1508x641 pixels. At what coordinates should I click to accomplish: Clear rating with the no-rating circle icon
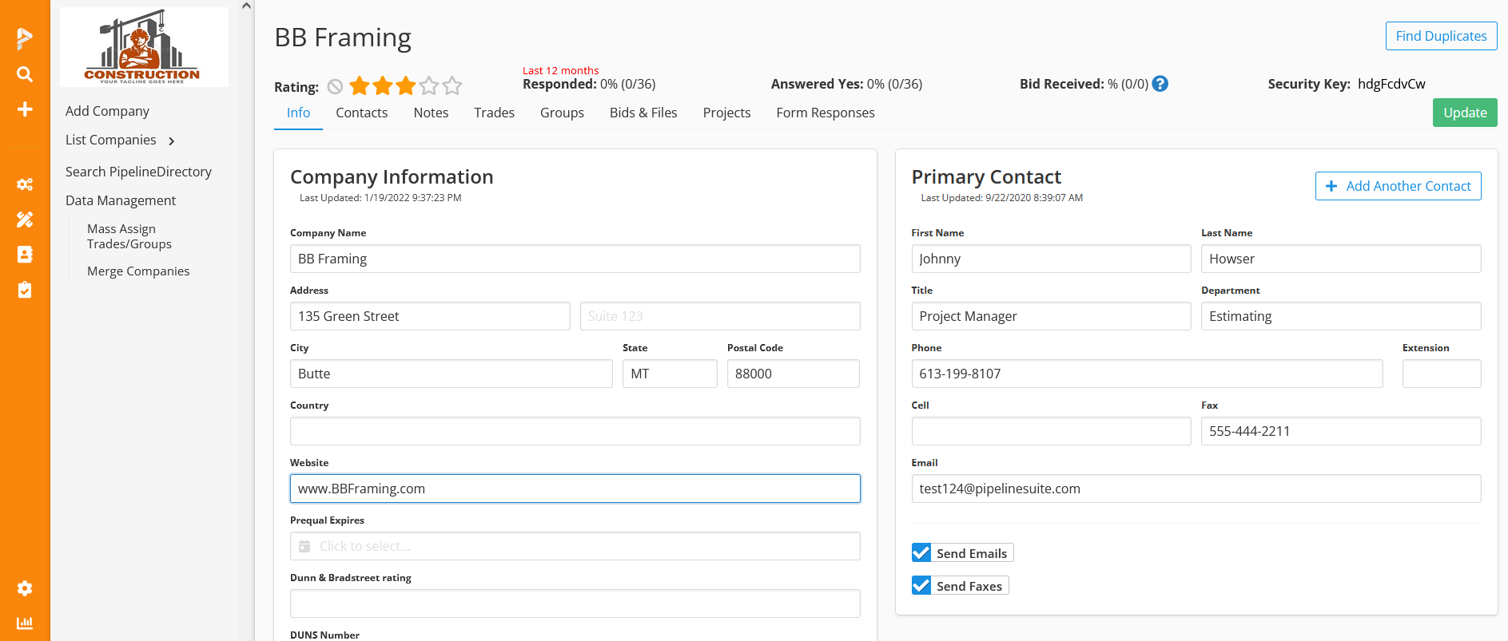pos(336,87)
